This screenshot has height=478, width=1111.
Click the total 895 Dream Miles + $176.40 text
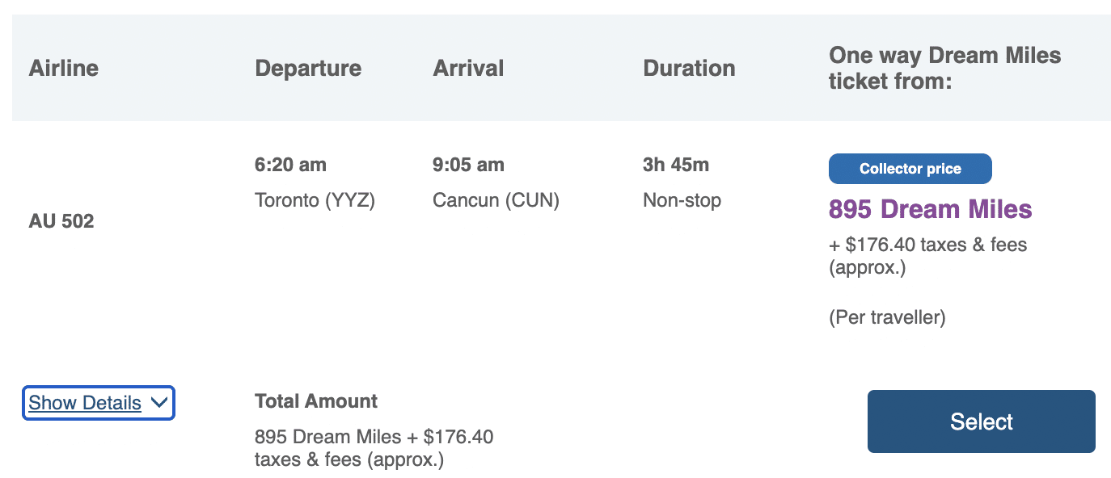pyautogui.click(x=374, y=438)
